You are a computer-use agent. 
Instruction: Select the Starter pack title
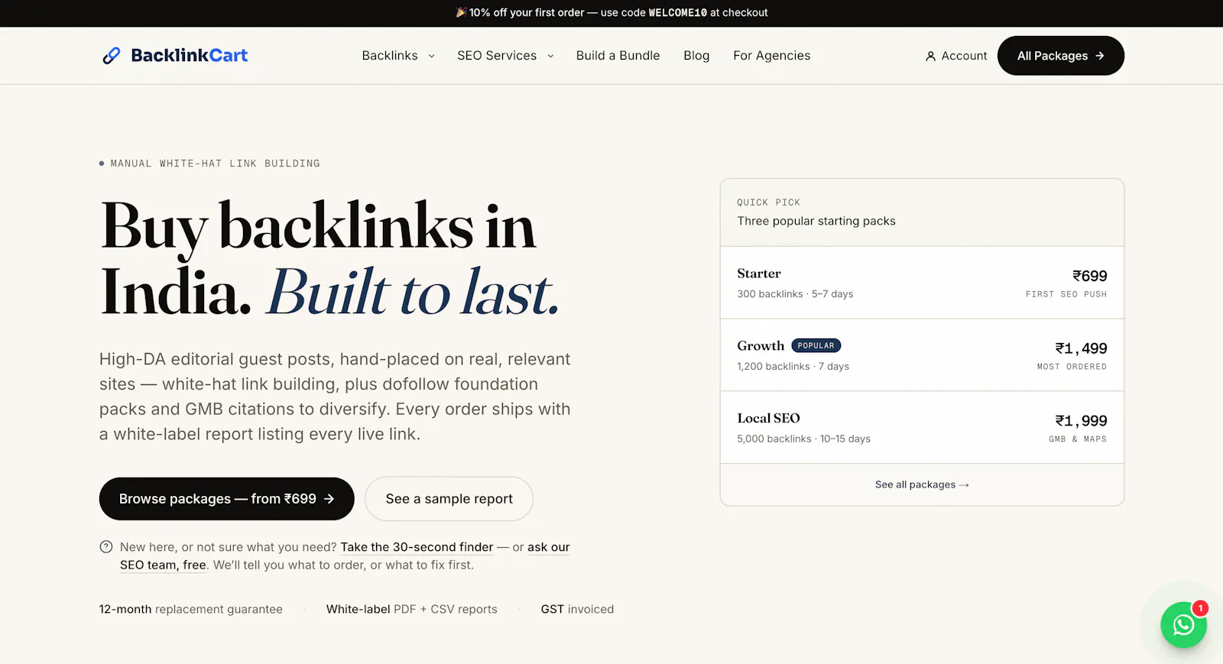pos(759,274)
